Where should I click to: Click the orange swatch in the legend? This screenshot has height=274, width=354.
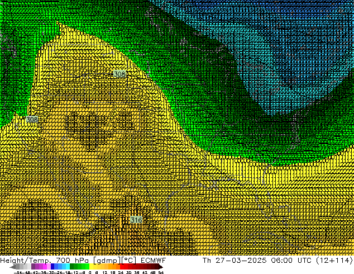point(114,267)
